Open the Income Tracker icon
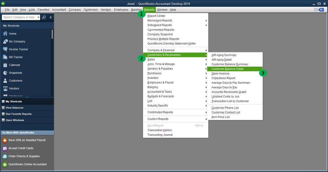Screen dimensions: 328x172 (x=5, y=49)
